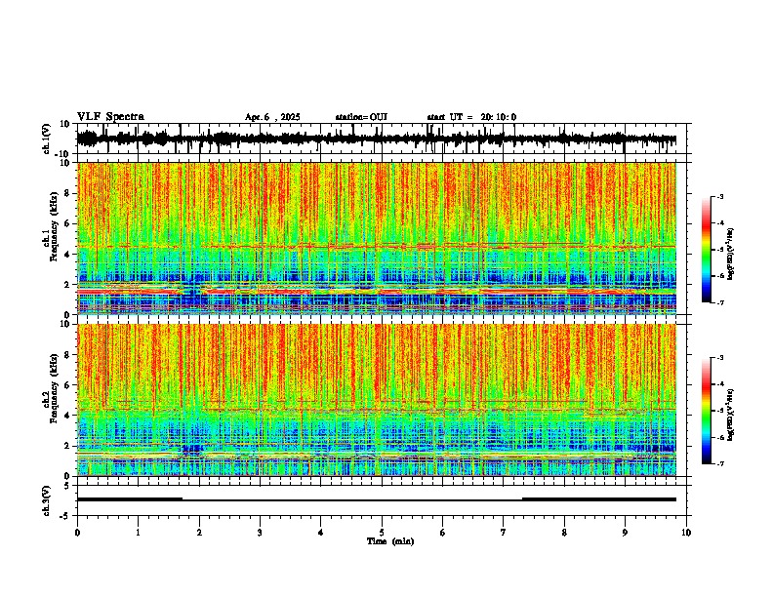The height and width of the screenshot is (597, 773).
Task: Click the "2" kHz tick of ch.2 spectrogram
Action: pos(68,446)
